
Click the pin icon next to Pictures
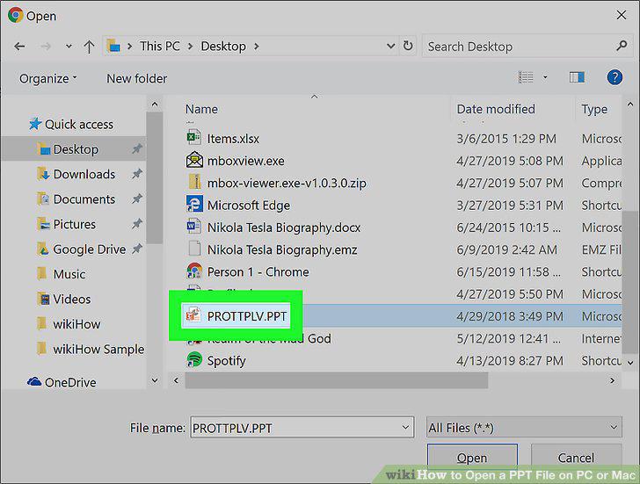137,224
